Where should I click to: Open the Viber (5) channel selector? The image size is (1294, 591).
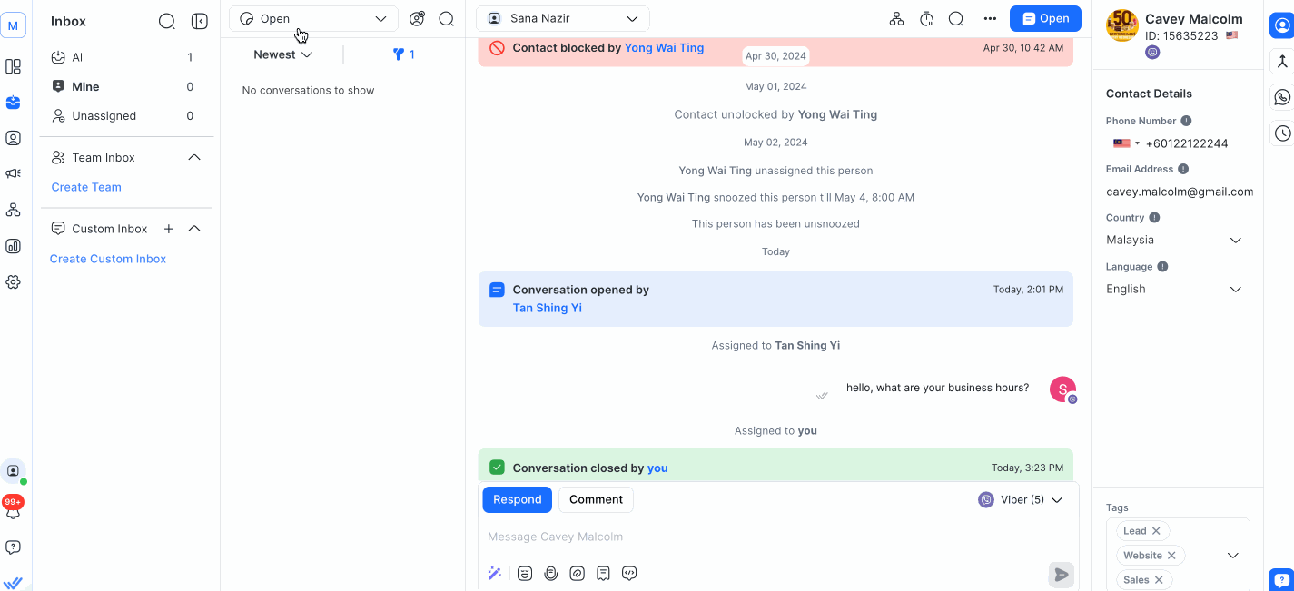click(1021, 499)
